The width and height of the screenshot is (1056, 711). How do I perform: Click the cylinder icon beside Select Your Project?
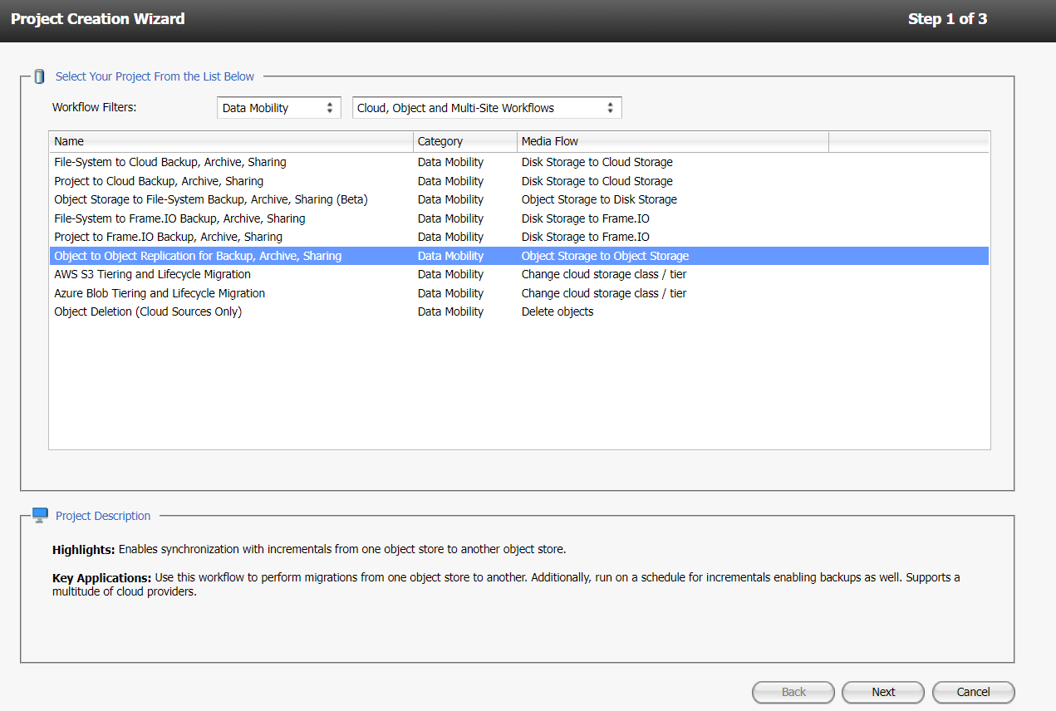pyautogui.click(x=39, y=76)
